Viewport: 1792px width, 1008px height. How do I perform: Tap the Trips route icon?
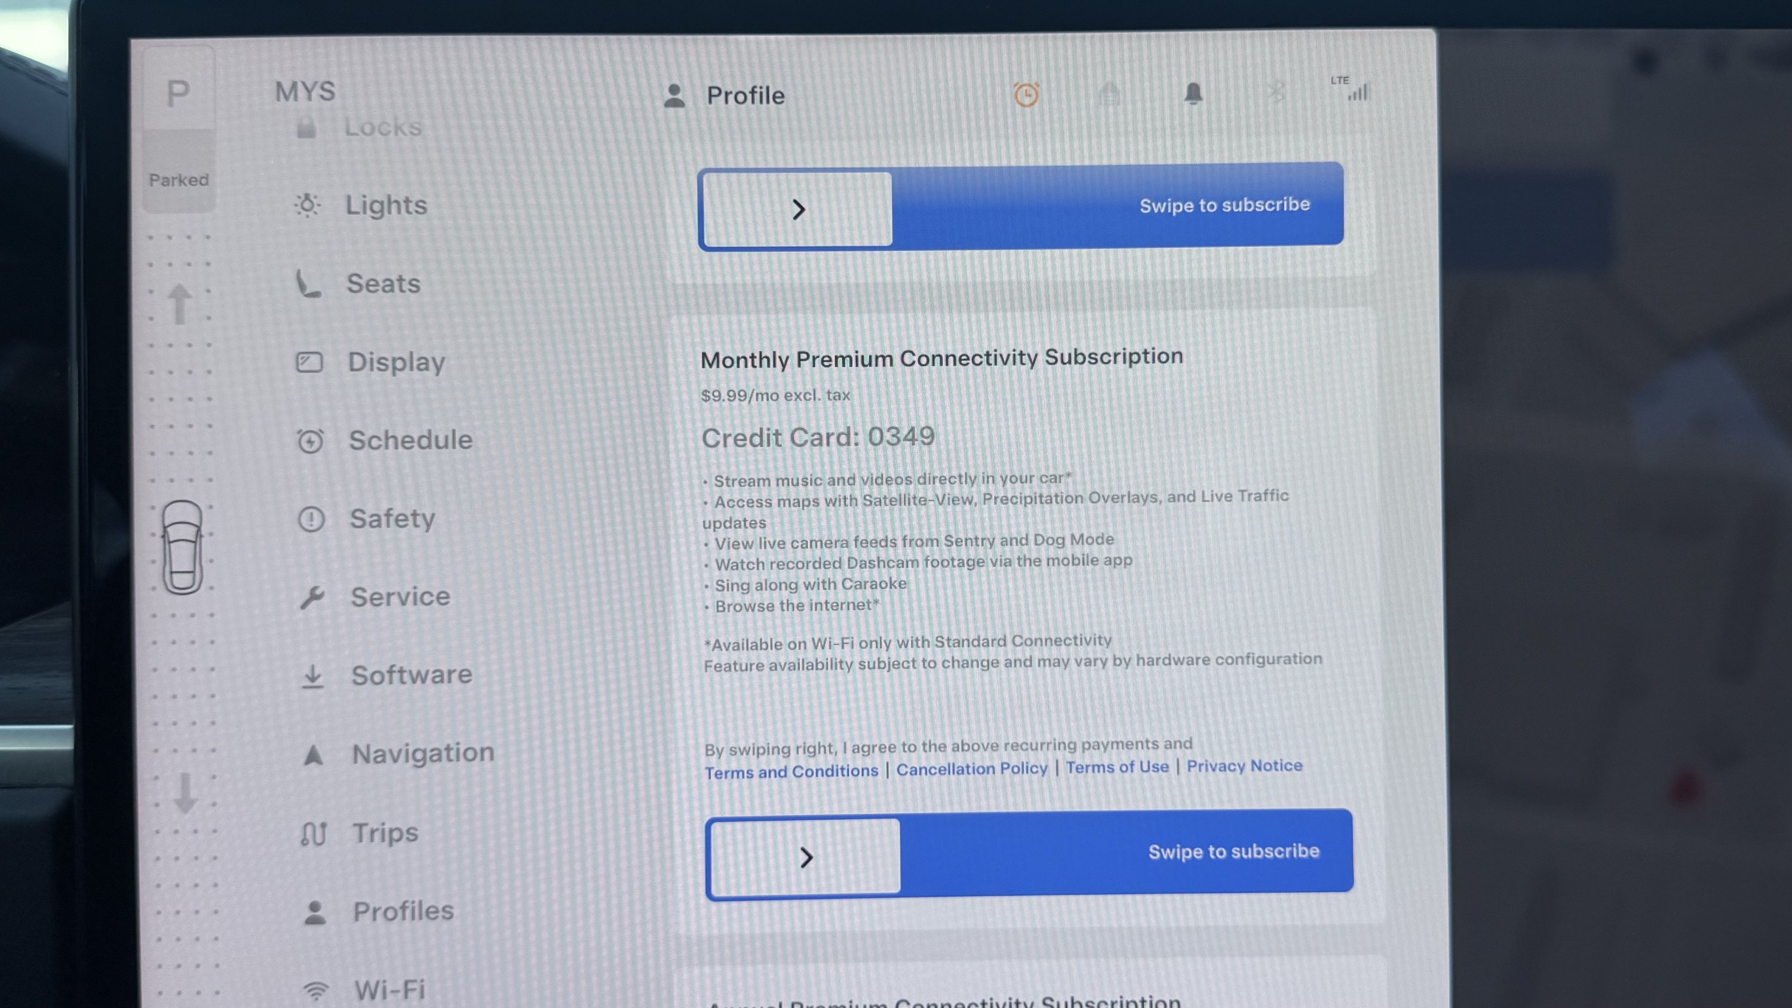click(314, 834)
